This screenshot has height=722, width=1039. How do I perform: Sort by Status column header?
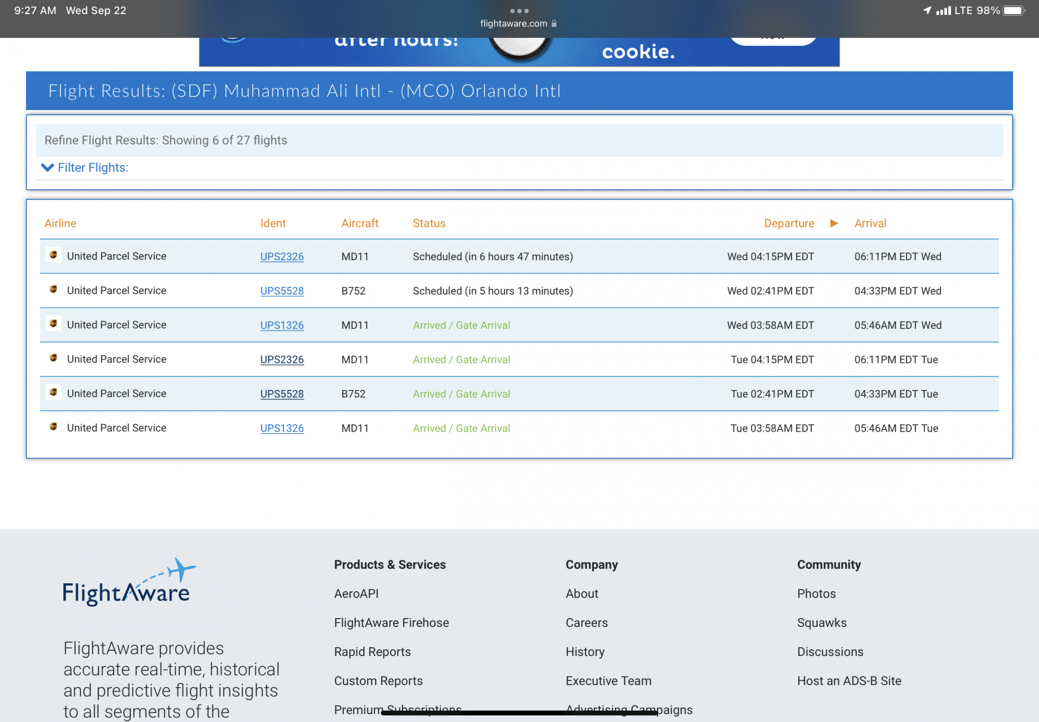(x=429, y=223)
